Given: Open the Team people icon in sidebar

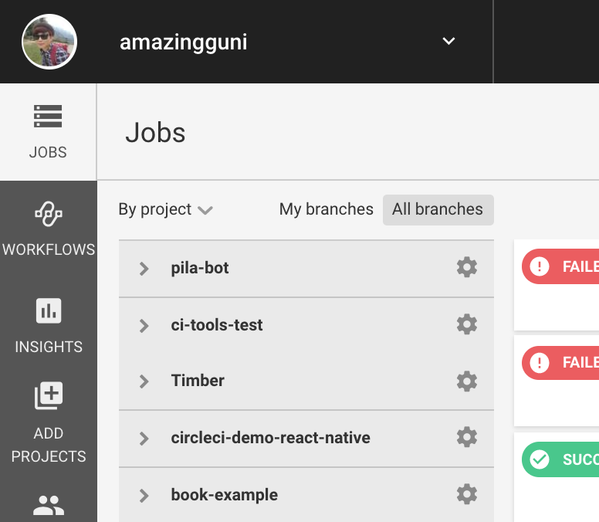Looking at the screenshot, I should [x=49, y=505].
